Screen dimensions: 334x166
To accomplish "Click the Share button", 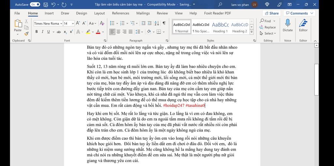I will pyautogui.click(x=272, y=13).
